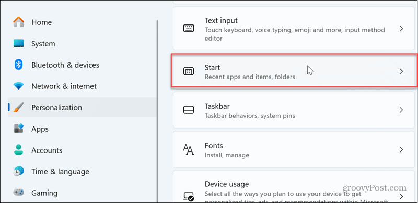Open the Device usage settings title
Image resolution: width=418 pixels, height=203 pixels.
click(x=227, y=184)
